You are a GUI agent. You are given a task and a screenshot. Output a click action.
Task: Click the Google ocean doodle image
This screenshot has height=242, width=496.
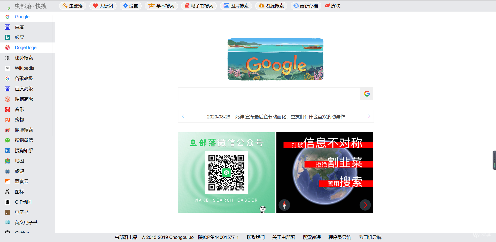(275, 59)
